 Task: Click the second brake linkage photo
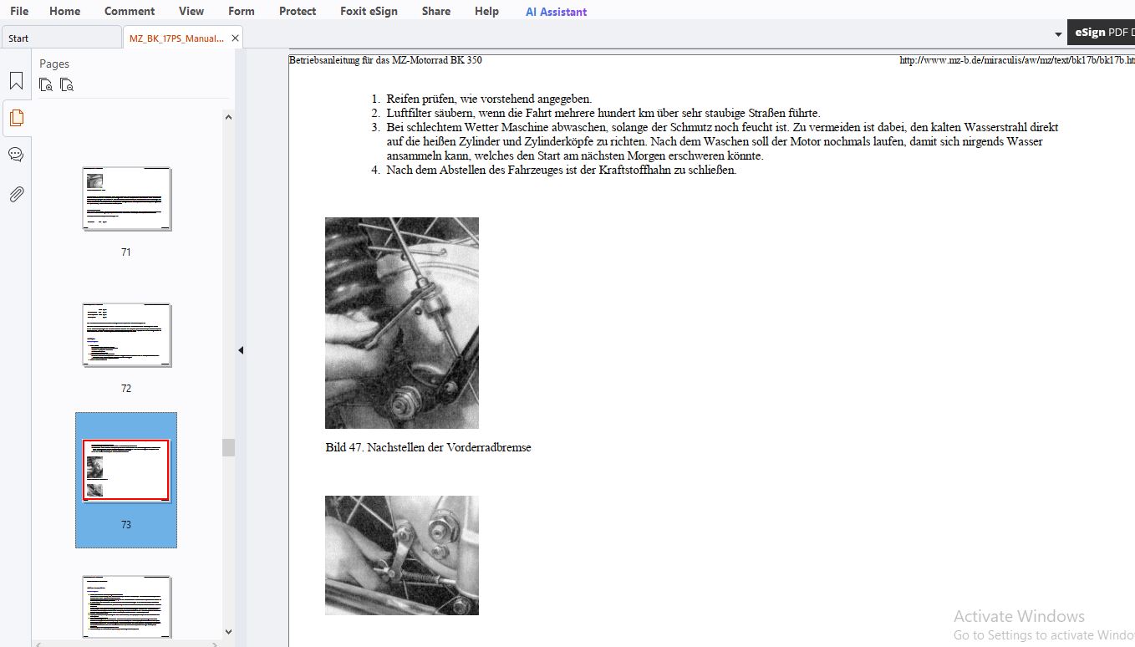click(402, 555)
